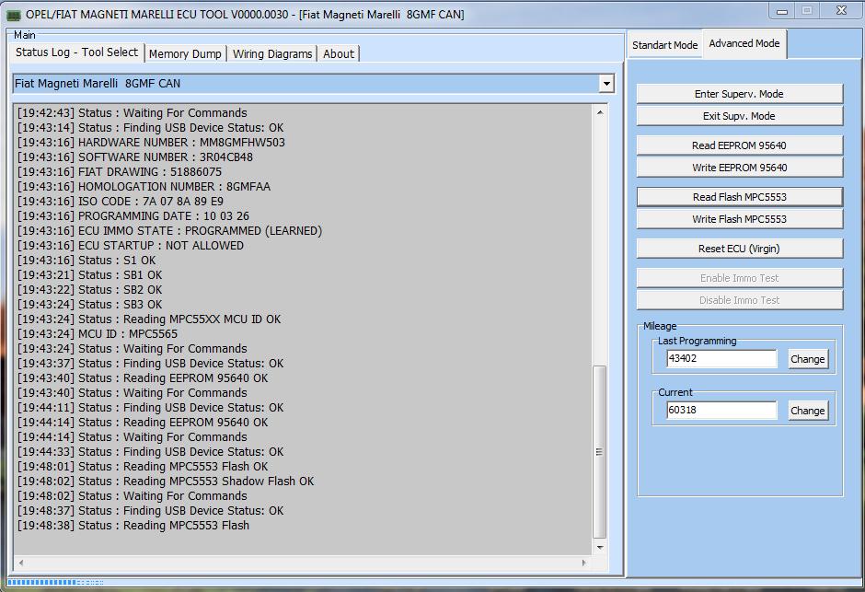This screenshot has width=865, height=592.
Task: Switch to Standart Mode tab
Action: click(664, 45)
